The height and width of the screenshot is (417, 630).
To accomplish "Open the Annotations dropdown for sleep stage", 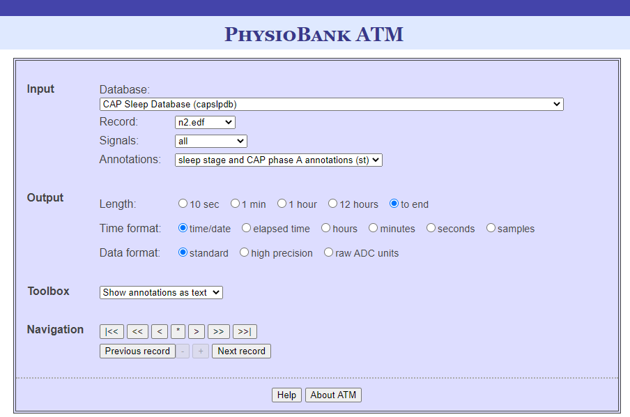I will point(279,160).
